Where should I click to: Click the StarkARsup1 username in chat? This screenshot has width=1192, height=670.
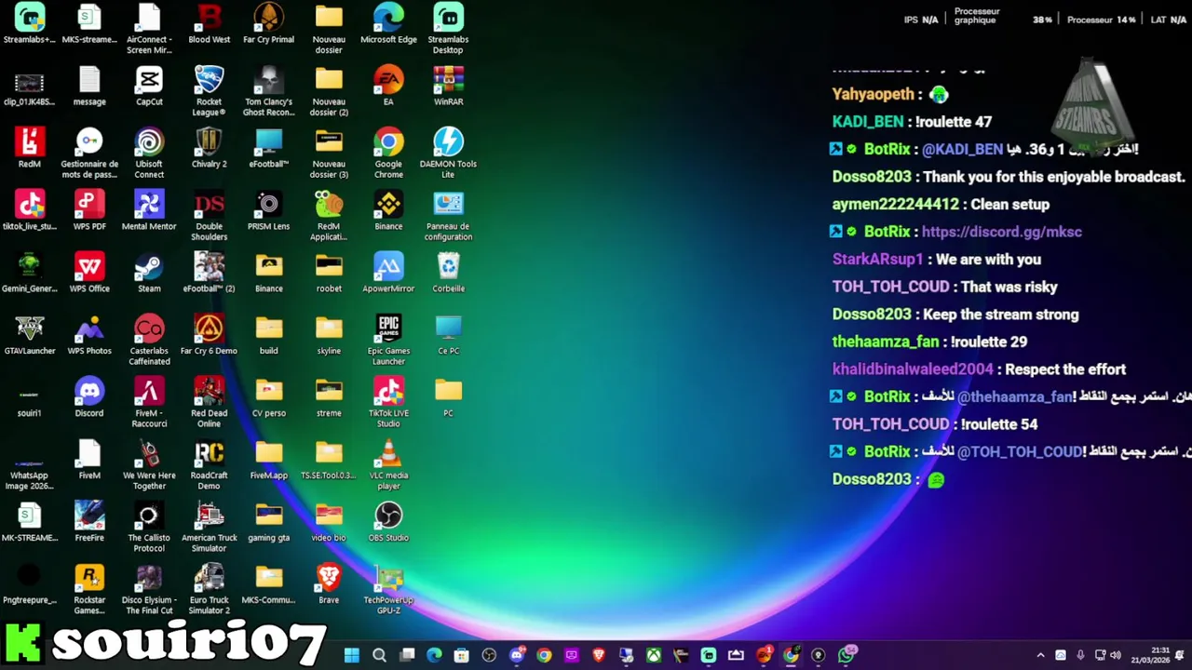coord(877,260)
